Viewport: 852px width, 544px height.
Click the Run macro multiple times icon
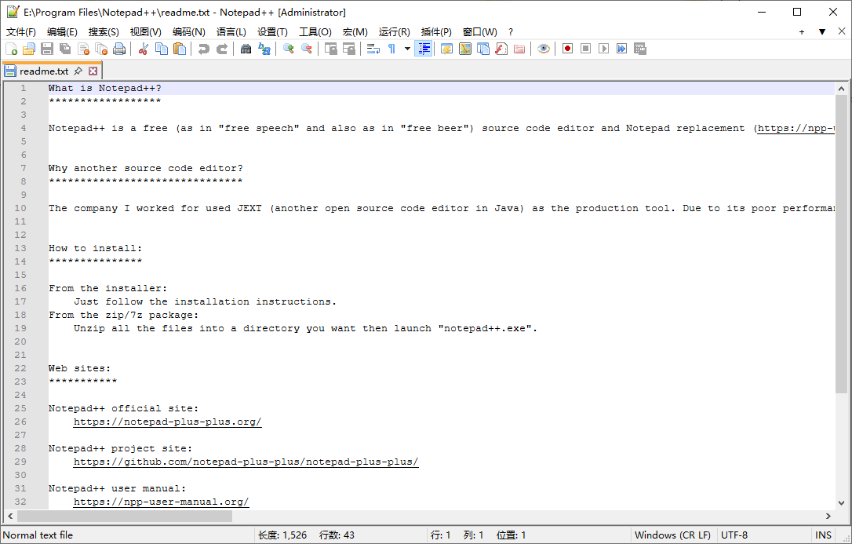[x=621, y=49]
